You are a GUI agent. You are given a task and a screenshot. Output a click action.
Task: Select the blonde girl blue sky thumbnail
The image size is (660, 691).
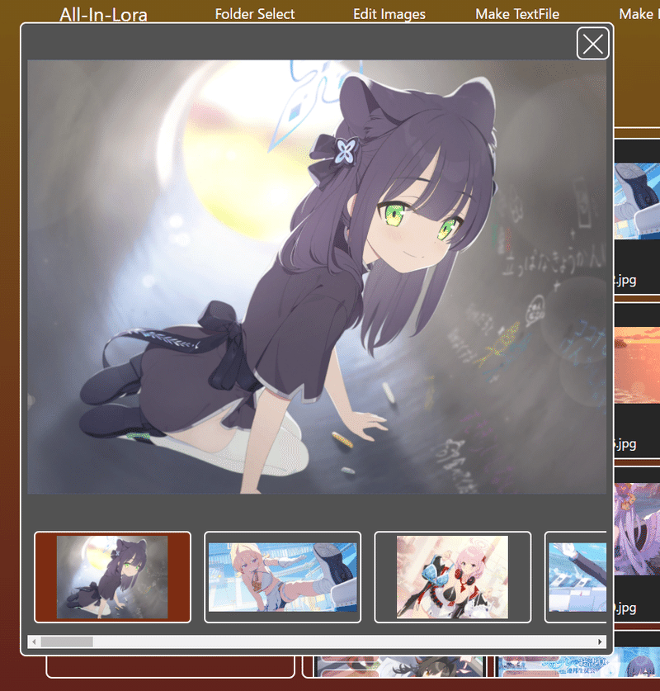pyautogui.click(x=283, y=577)
